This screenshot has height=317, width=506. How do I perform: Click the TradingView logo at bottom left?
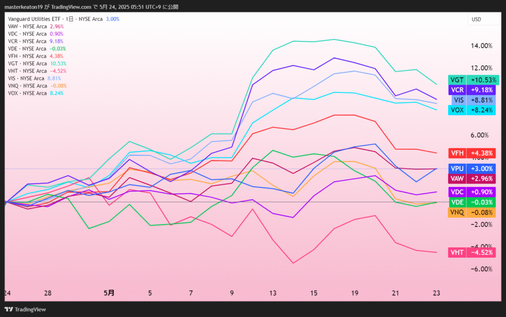point(25,309)
